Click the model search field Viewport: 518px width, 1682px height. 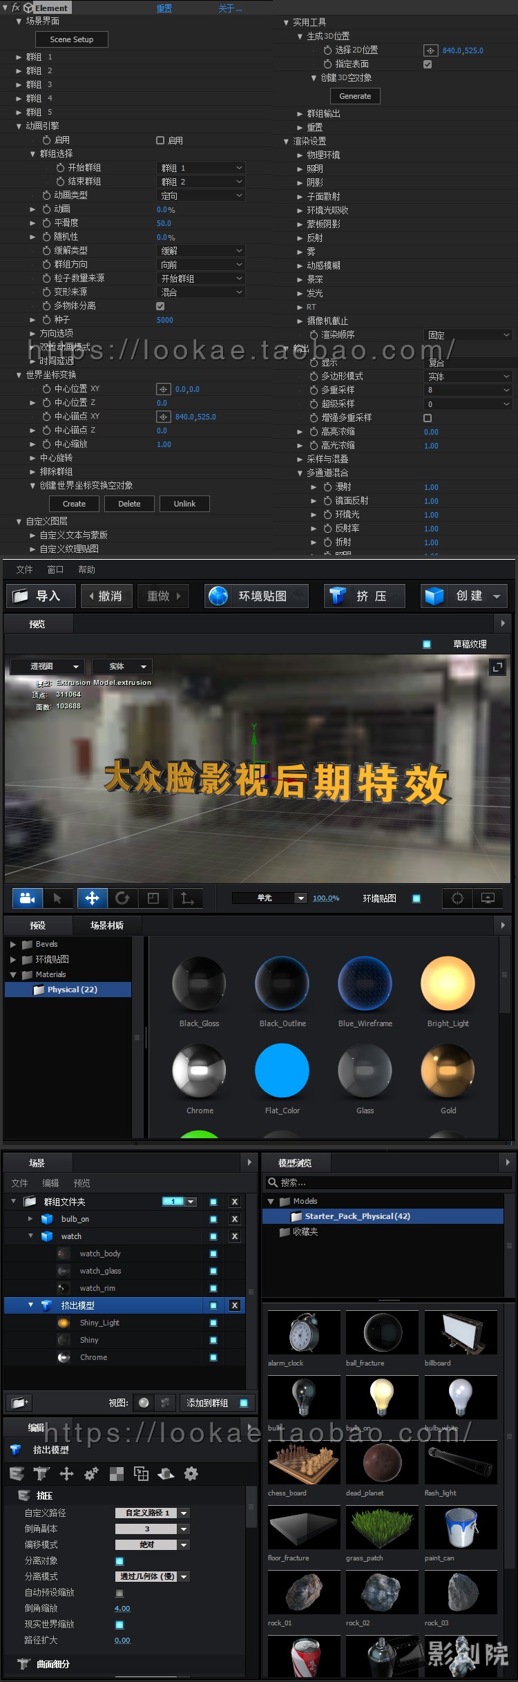389,1182
